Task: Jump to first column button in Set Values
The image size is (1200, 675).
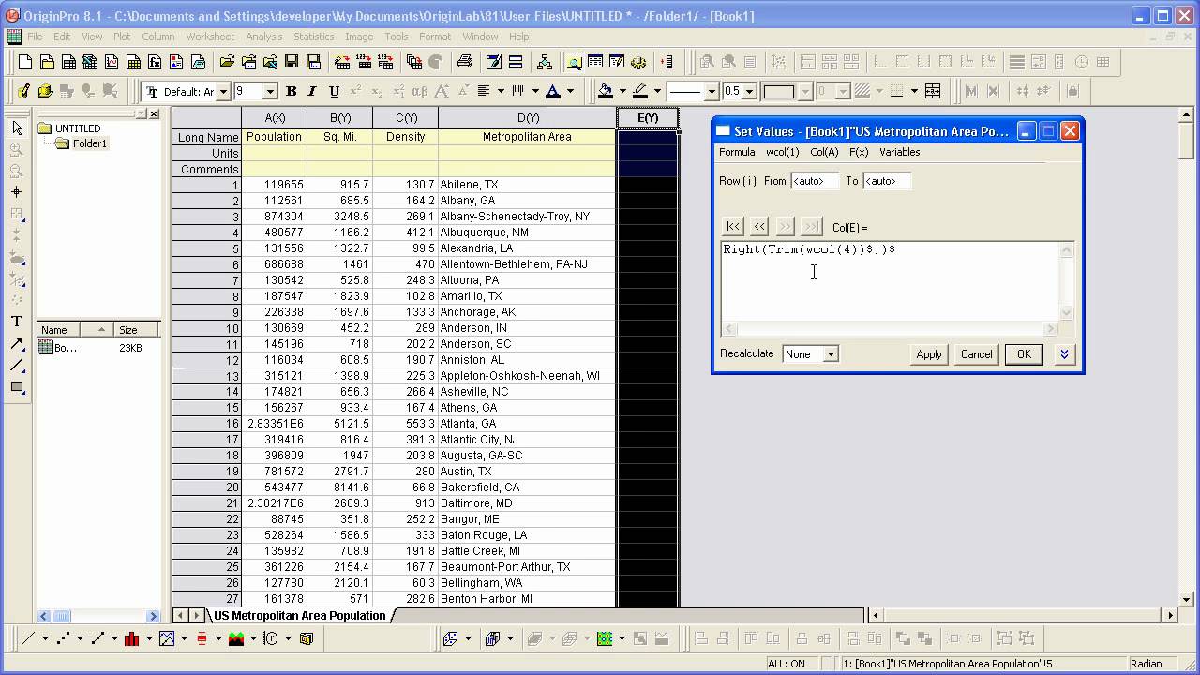Action: [x=733, y=226]
